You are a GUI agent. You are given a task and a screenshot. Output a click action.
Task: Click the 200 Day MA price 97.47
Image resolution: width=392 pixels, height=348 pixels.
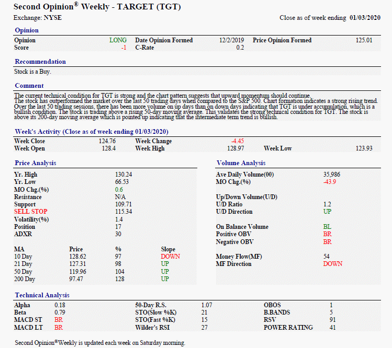[x=76, y=279]
